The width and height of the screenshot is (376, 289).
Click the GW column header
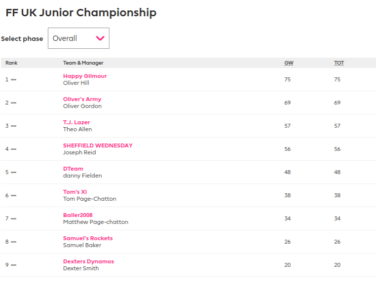pyautogui.click(x=289, y=63)
